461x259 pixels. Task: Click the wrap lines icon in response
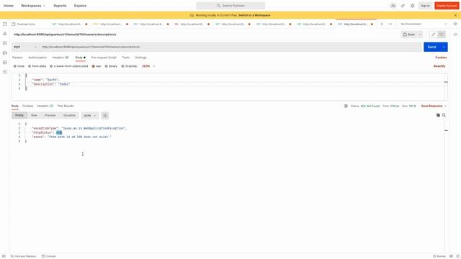(x=105, y=115)
